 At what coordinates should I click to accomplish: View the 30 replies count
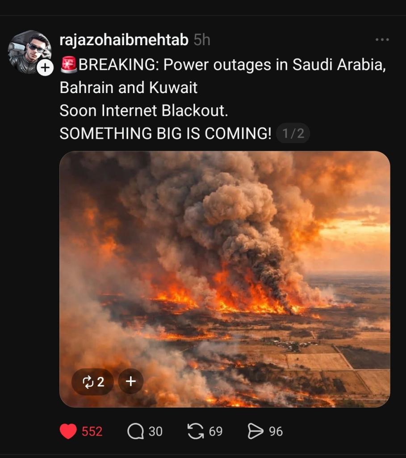click(155, 431)
